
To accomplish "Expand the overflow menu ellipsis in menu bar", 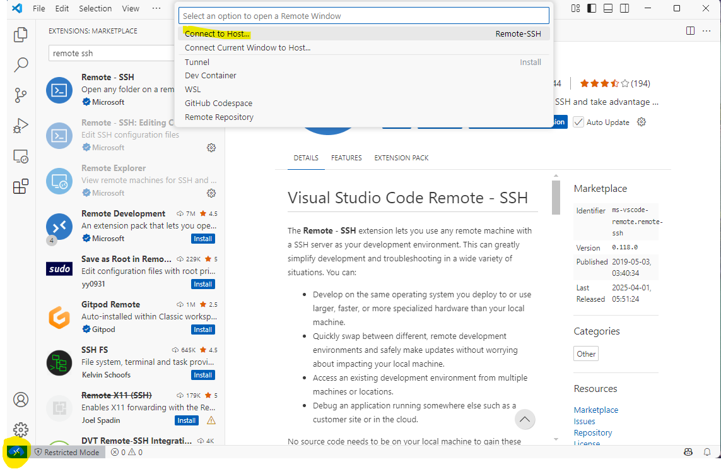I will 156,8.
